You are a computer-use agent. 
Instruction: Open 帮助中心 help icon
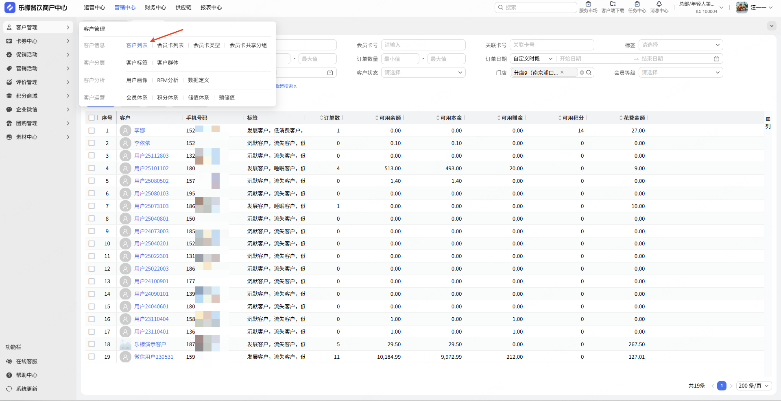(x=9, y=375)
